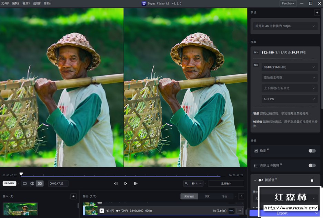The width and height of the screenshot is (323, 218).
Task: Enable the 消除运动模糊 AI toggle
Action: (x=312, y=166)
